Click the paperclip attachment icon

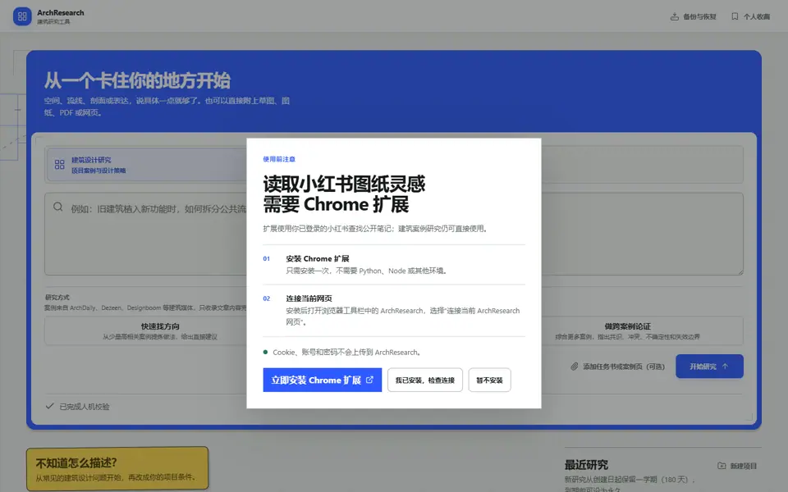(575, 367)
